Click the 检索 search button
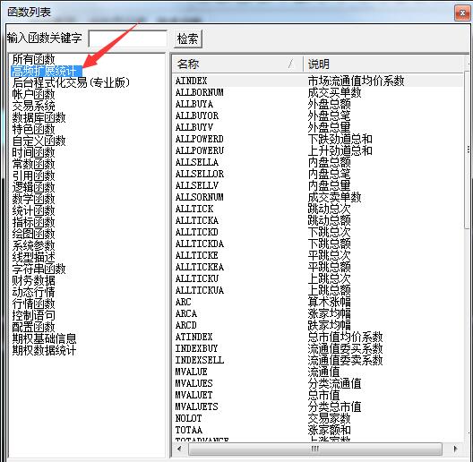 188,38
